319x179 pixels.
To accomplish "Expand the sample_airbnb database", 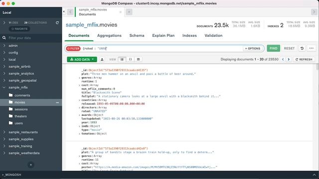I will pos(4,66).
